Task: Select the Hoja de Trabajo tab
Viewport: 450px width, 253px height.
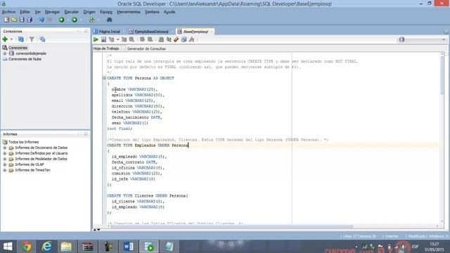Action: click(106, 48)
